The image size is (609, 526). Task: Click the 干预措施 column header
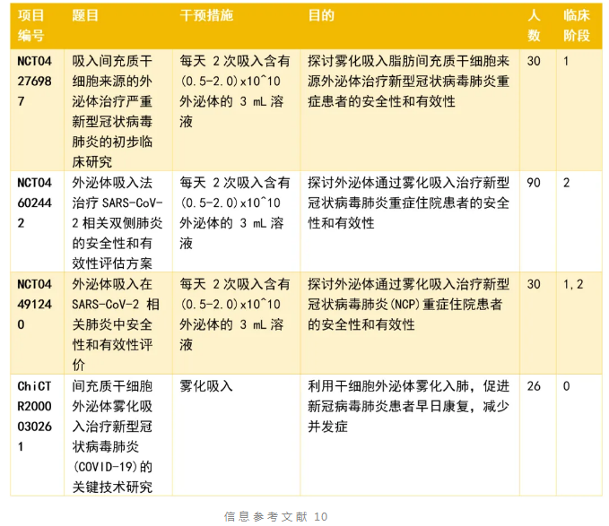(x=206, y=17)
